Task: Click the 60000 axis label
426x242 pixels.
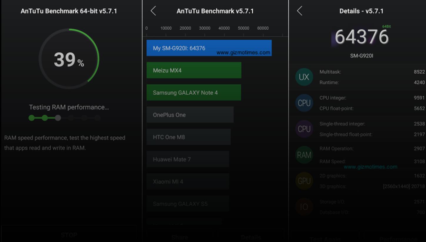Action: (263, 28)
